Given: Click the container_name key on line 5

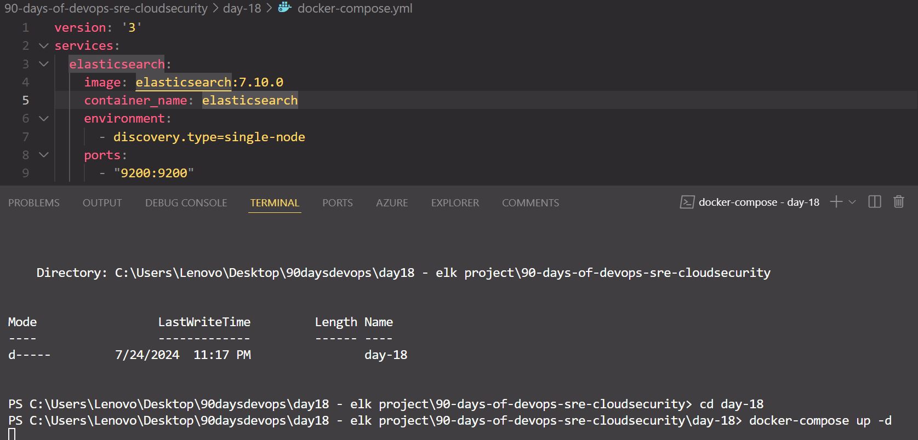Looking at the screenshot, I should pos(135,100).
